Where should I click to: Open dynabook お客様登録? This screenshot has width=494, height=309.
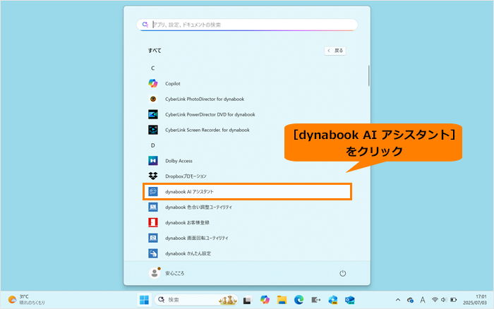(x=247, y=222)
